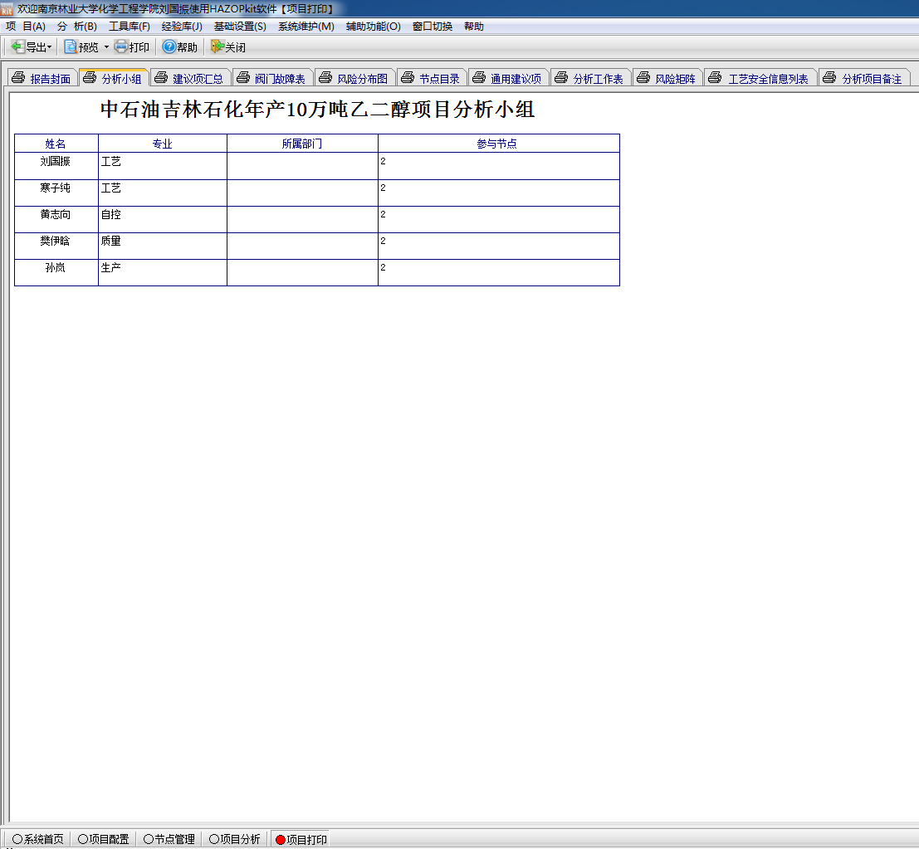Click the name cell 孙岚
919x849 pixels.
click(56, 272)
